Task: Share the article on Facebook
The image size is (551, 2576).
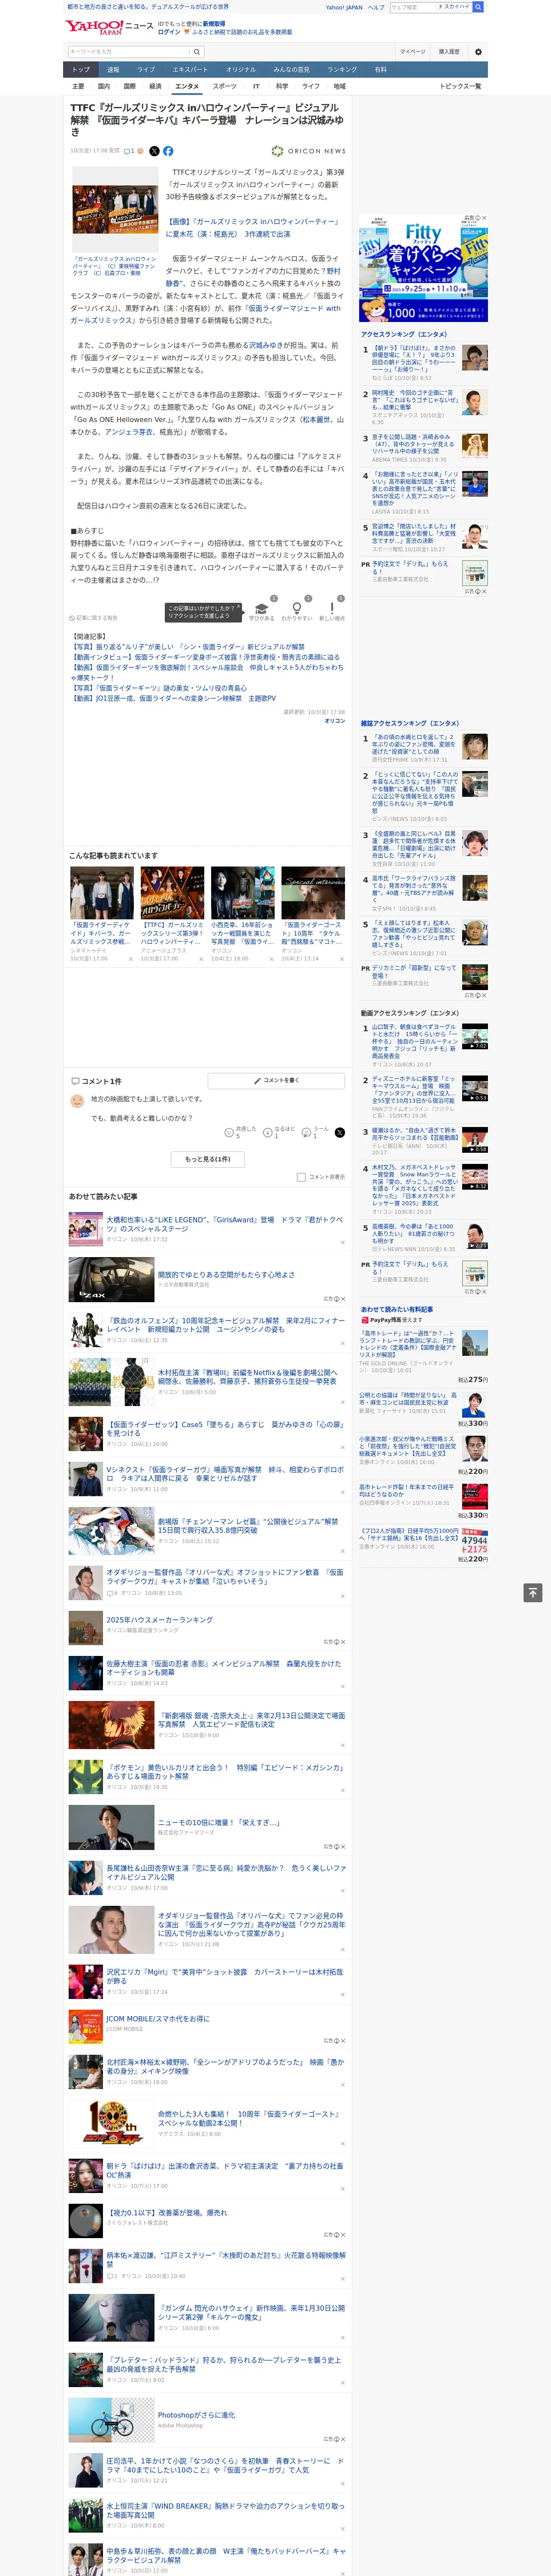Action: (x=168, y=151)
